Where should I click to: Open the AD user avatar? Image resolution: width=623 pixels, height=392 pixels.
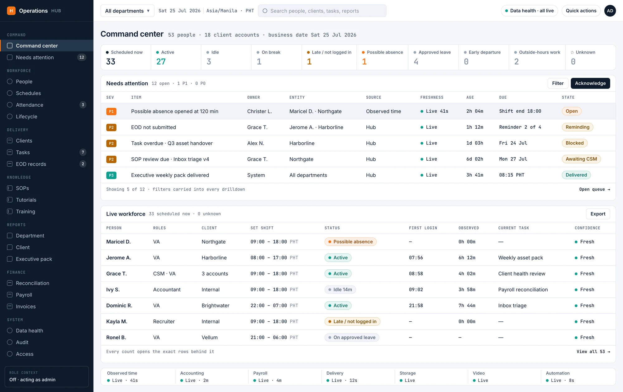610,11
